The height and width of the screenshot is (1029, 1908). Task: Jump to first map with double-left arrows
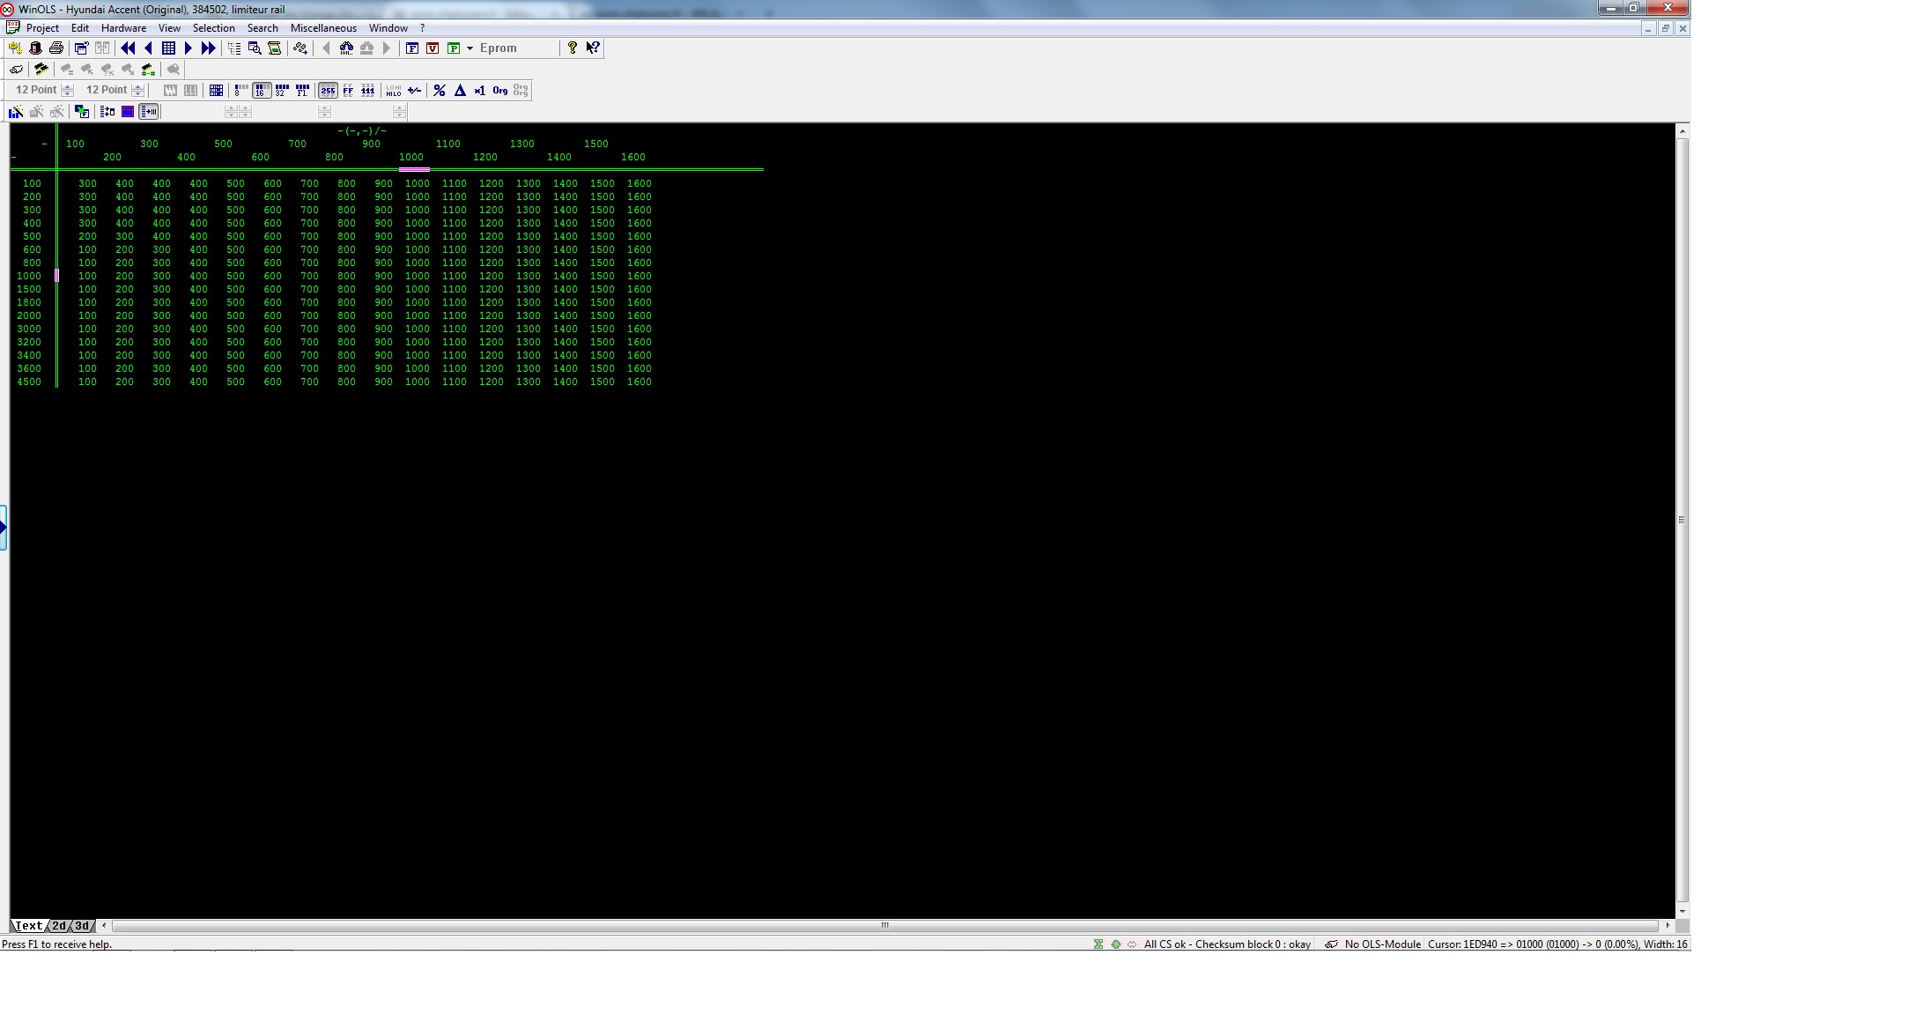(128, 48)
